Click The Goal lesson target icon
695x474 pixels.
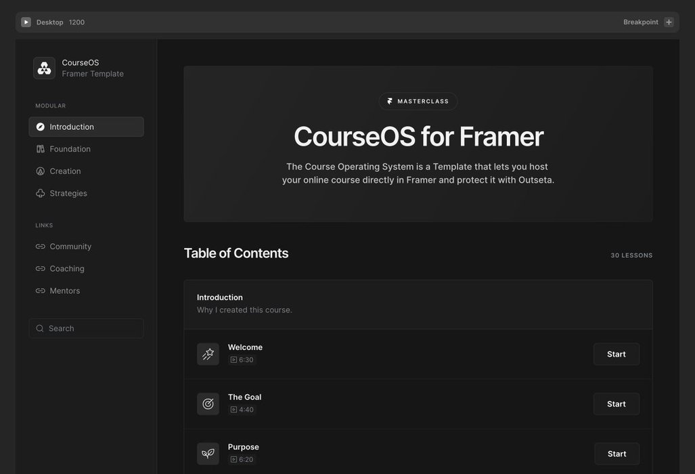point(208,404)
